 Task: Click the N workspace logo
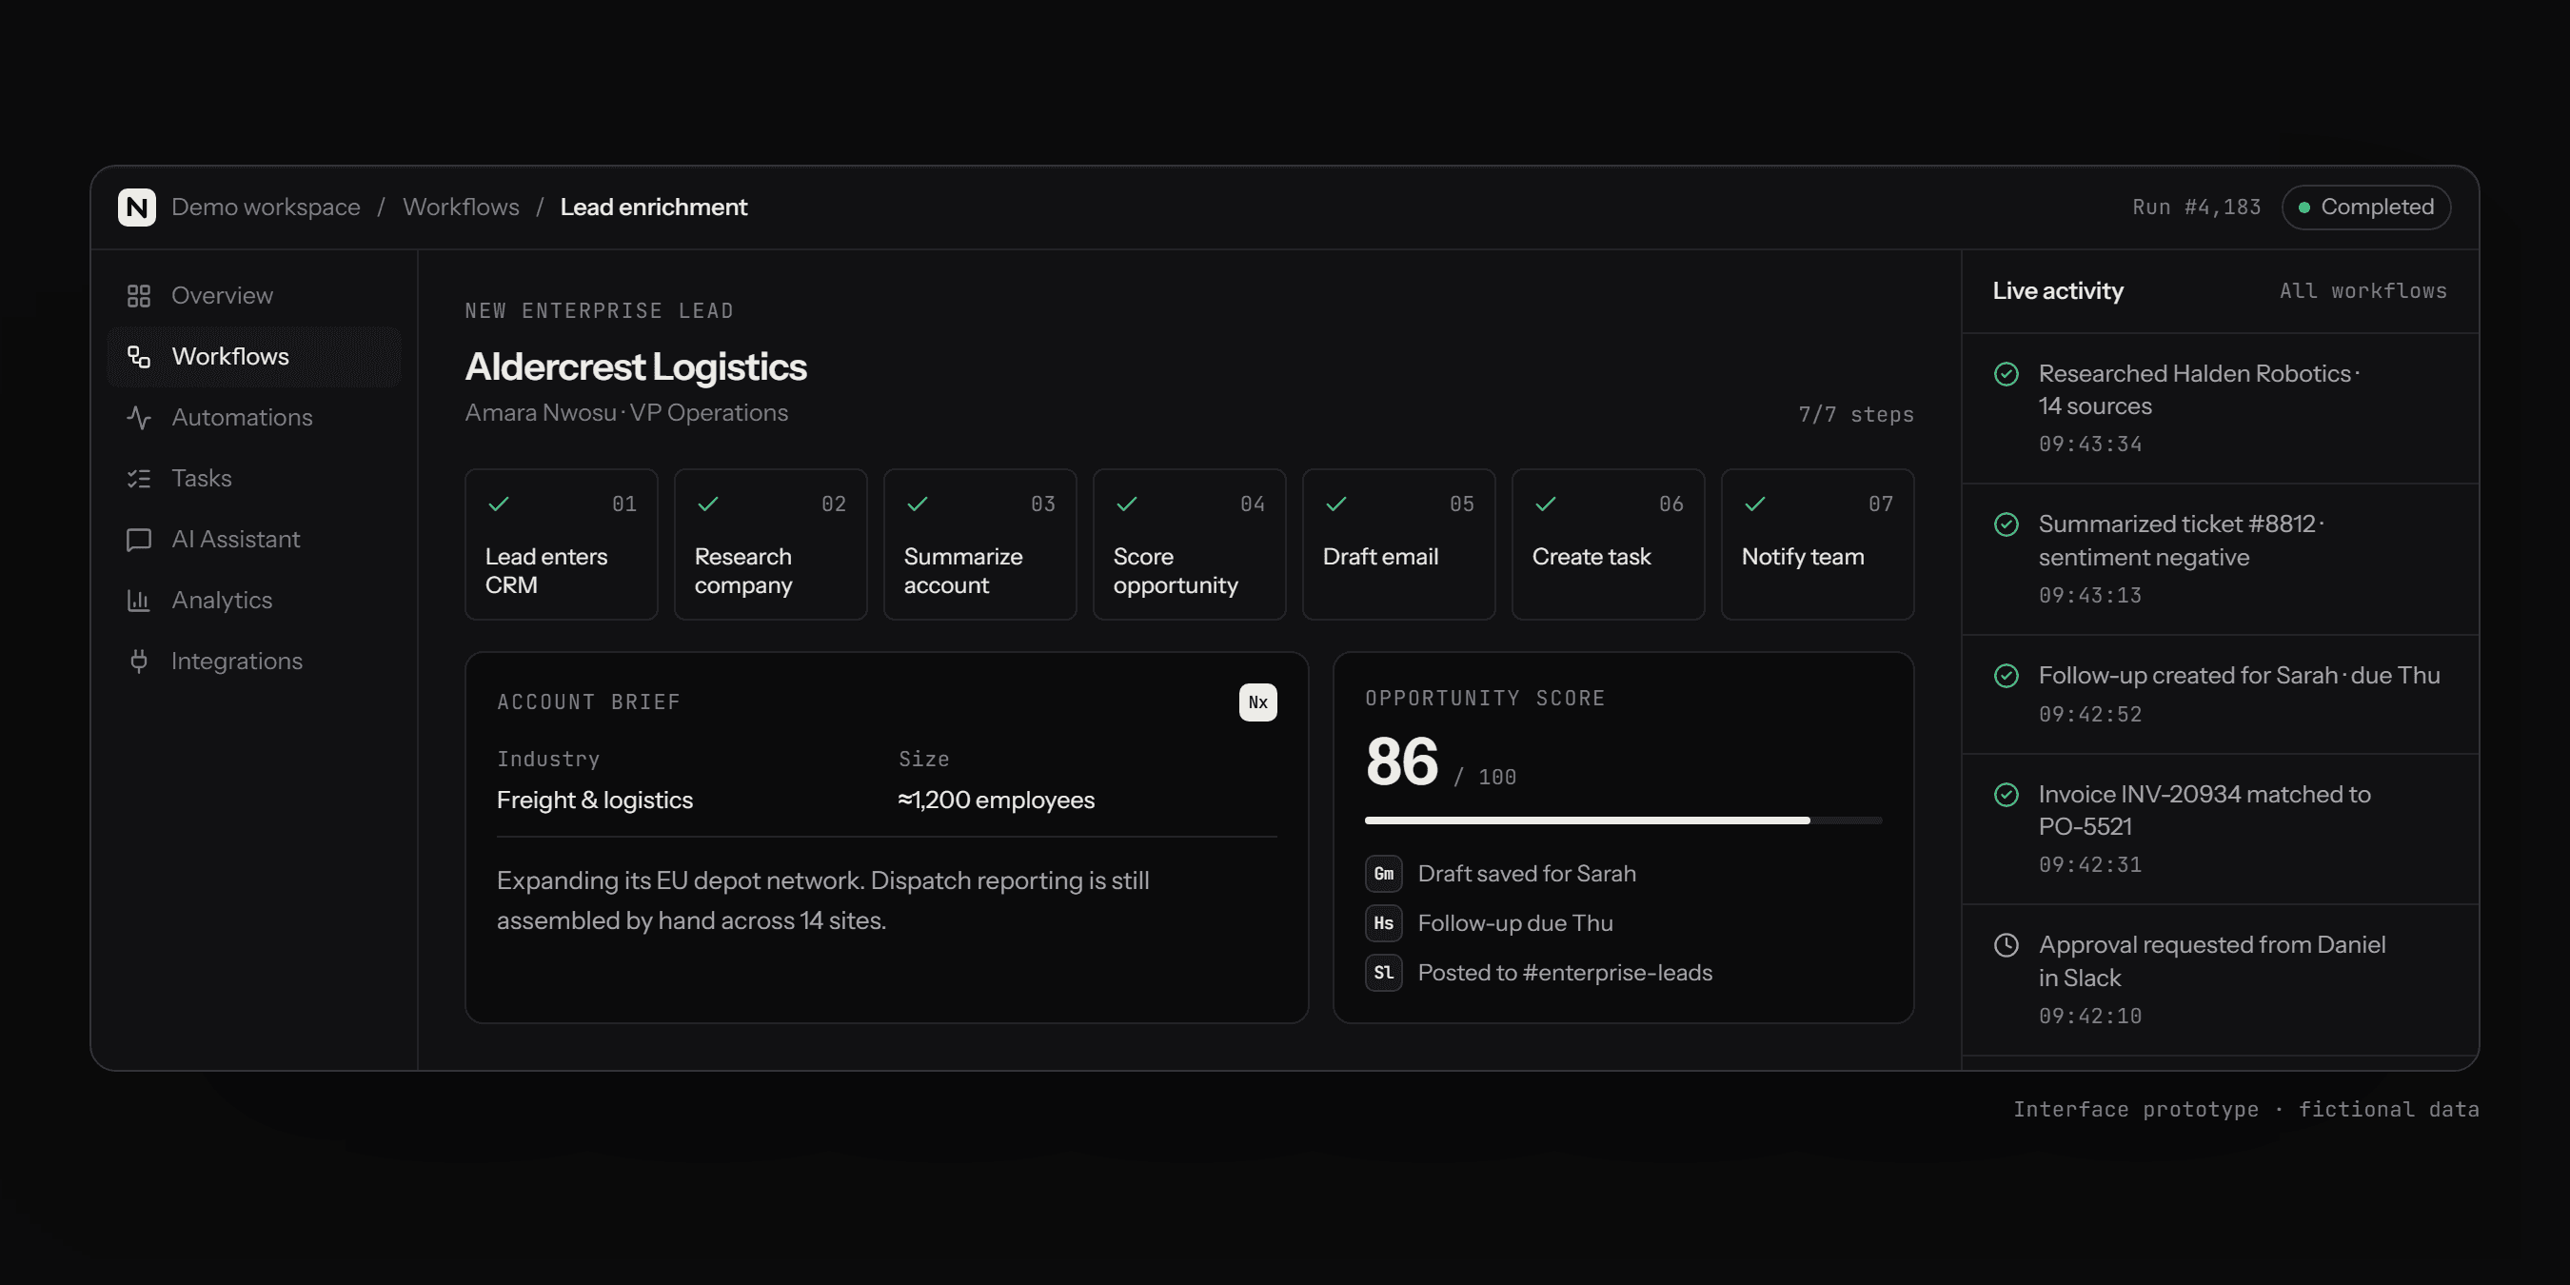(137, 208)
